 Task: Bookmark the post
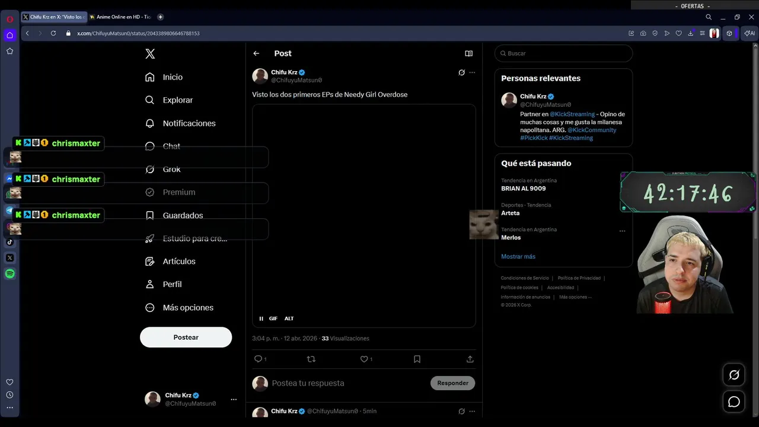[417, 359]
